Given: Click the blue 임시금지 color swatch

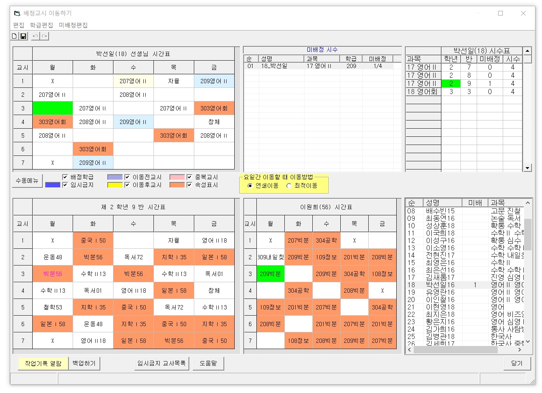Looking at the screenshot, I should tap(53, 185).
